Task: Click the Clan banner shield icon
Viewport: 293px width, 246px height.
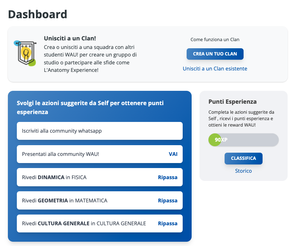Action: click(x=25, y=53)
